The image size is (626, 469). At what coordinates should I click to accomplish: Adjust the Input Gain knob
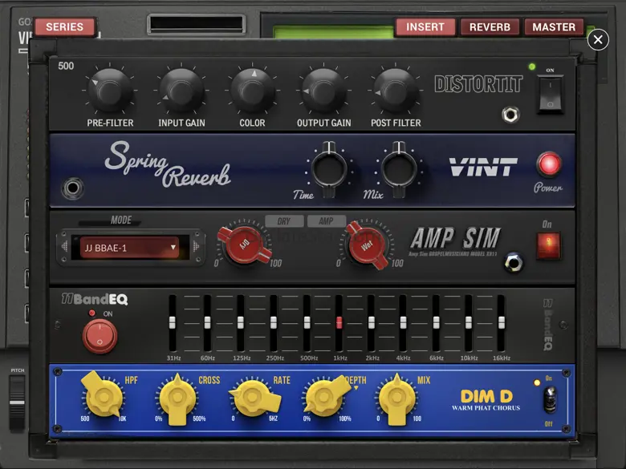(x=181, y=91)
